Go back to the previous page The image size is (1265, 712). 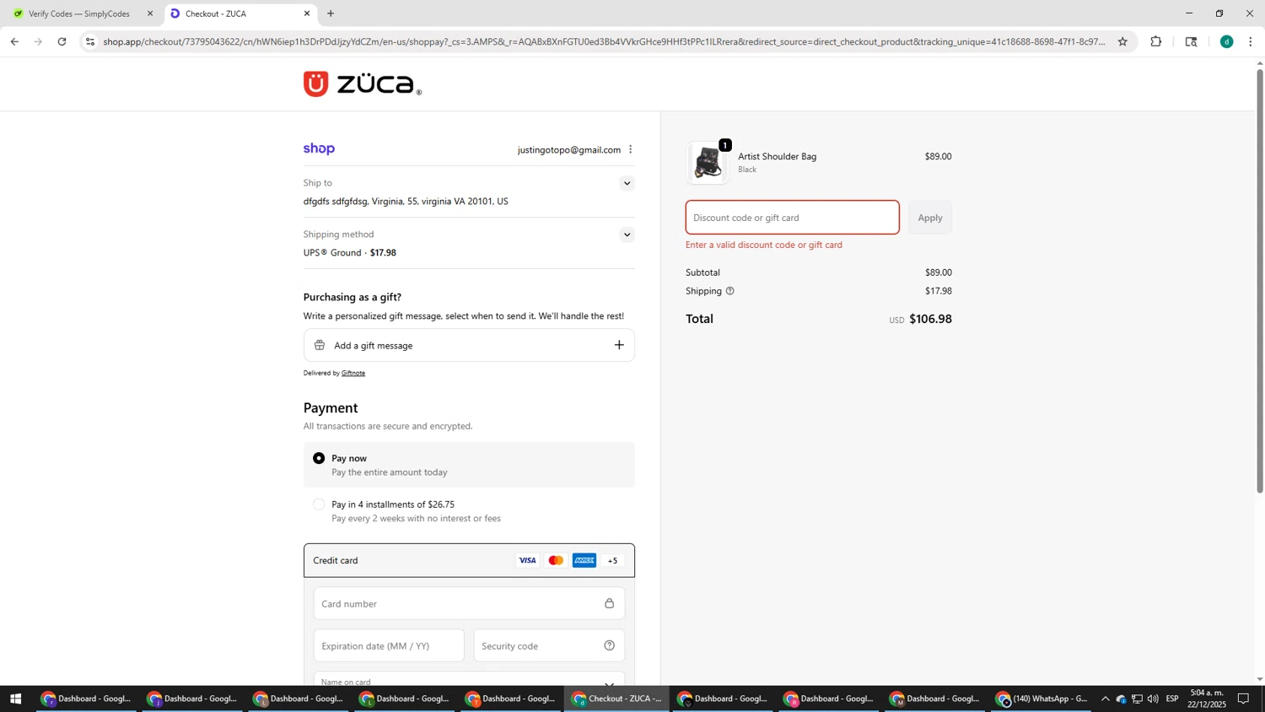click(14, 41)
